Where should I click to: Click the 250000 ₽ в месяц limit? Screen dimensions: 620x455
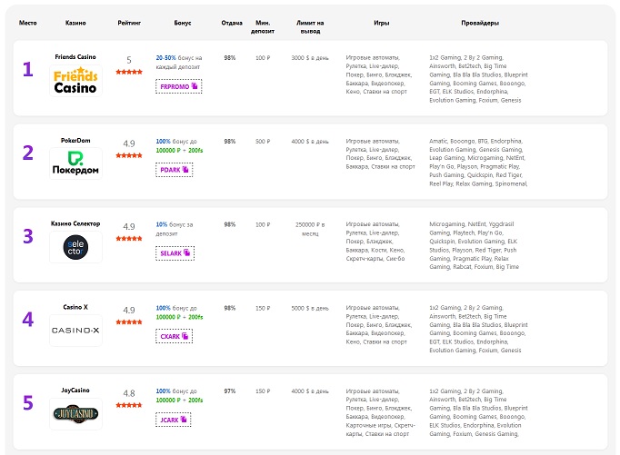(x=310, y=229)
